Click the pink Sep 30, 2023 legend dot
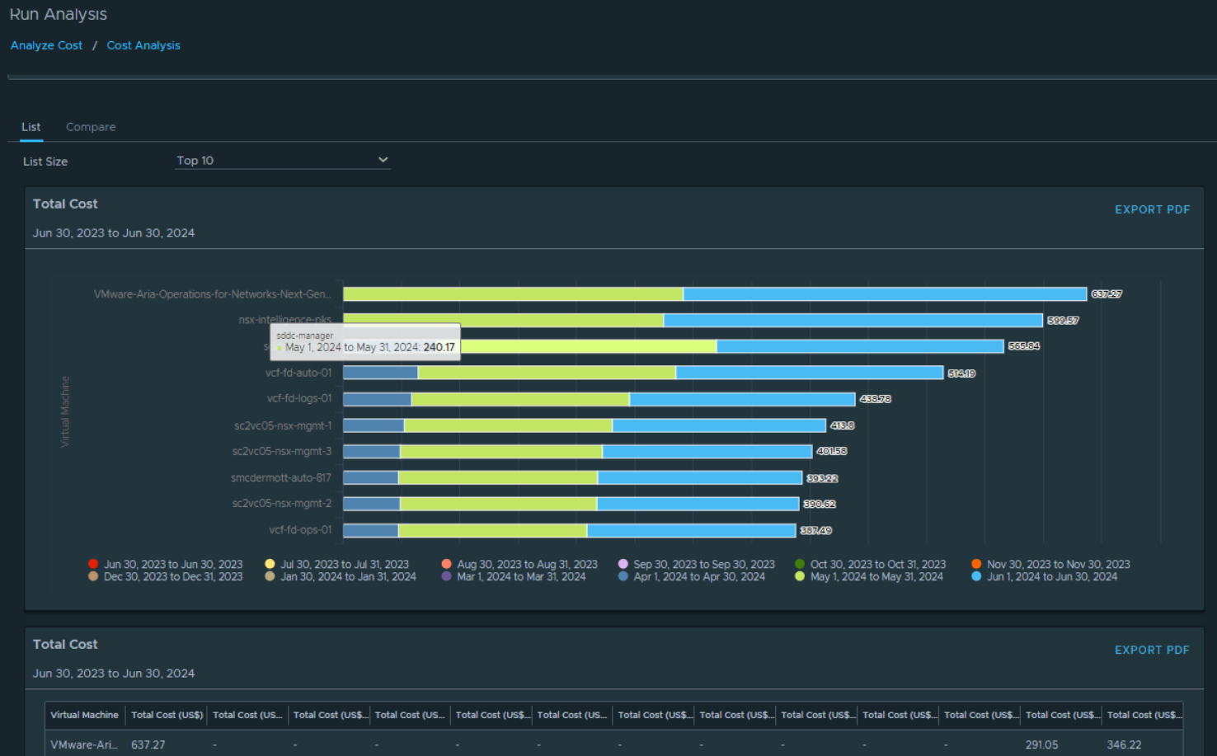This screenshot has height=756, width=1217. [x=623, y=564]
